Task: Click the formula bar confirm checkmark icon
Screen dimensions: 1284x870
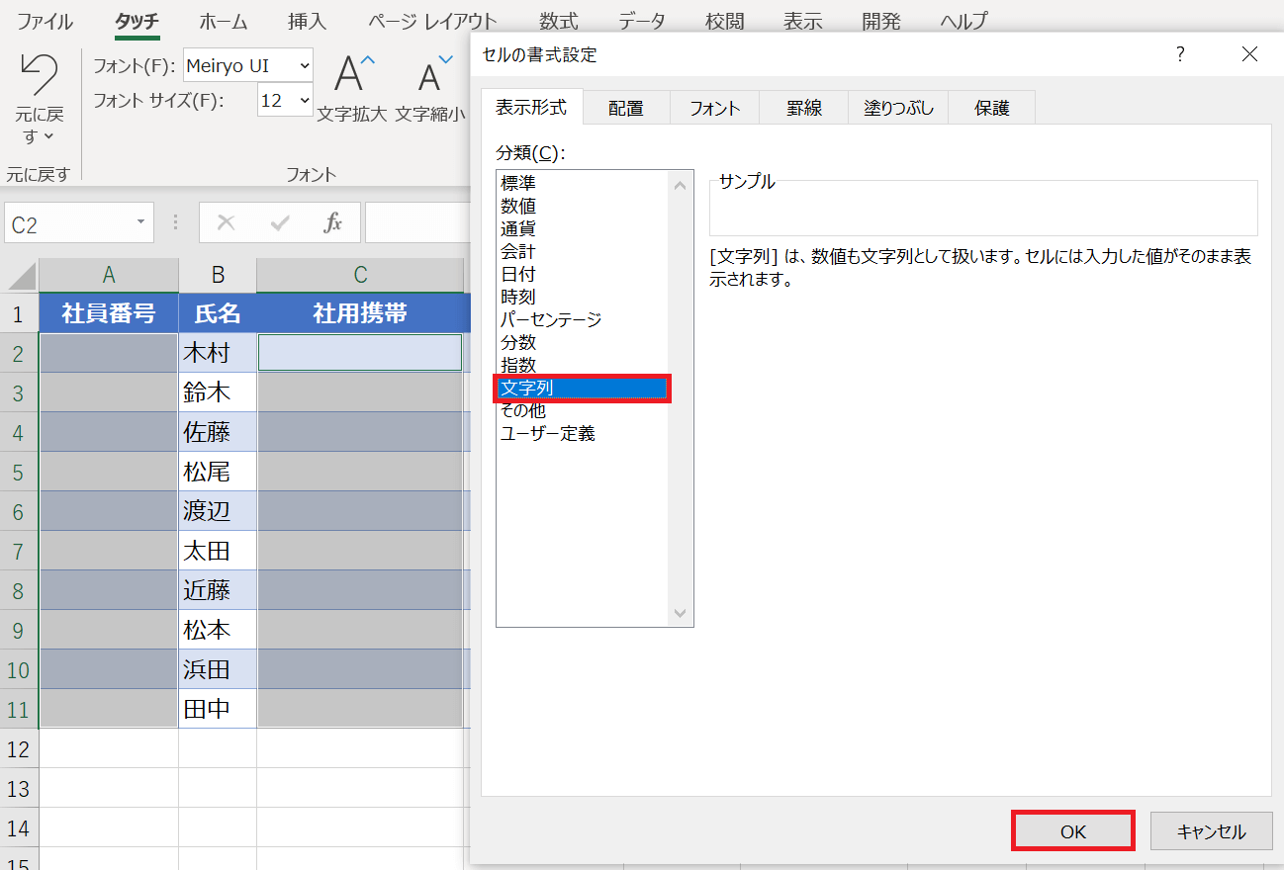Action: (x=280, y=222)
